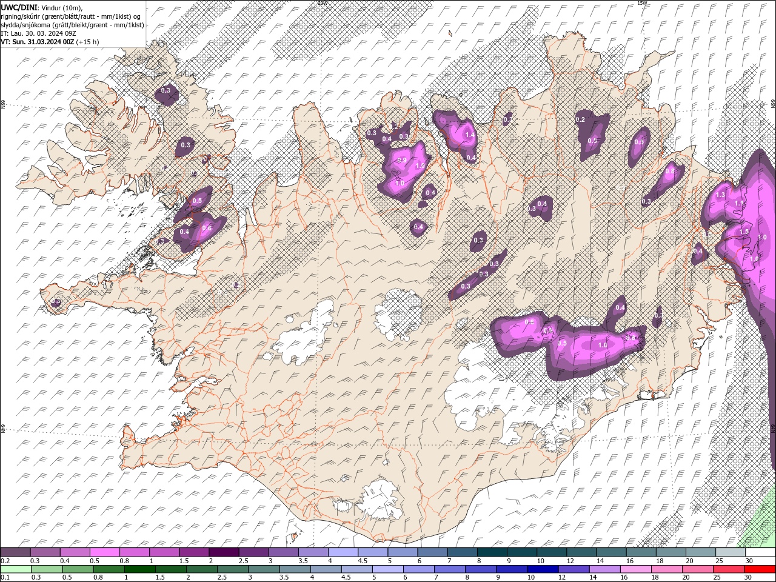Click the "1.3" snowfall value near east coast
Screen dimensions: 776x582
720,195
